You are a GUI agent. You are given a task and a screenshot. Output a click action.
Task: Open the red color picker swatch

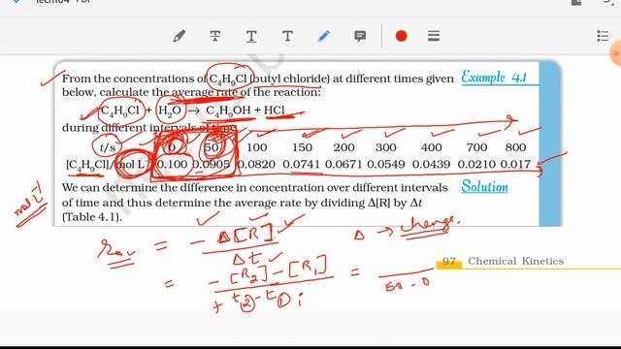tap(401, 36)
